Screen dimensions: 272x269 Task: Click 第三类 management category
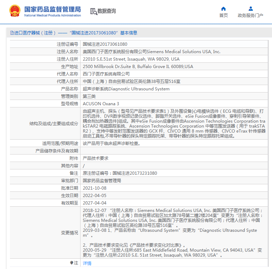[x=89, y=96]
